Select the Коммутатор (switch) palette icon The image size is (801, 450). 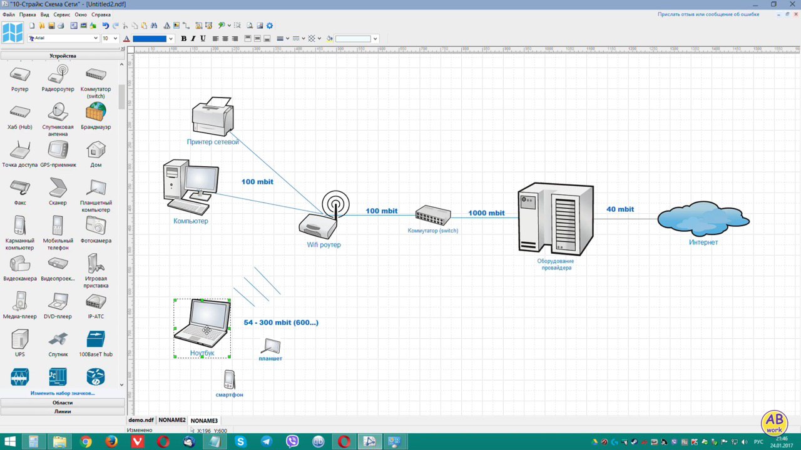click(x=96, y=75)
